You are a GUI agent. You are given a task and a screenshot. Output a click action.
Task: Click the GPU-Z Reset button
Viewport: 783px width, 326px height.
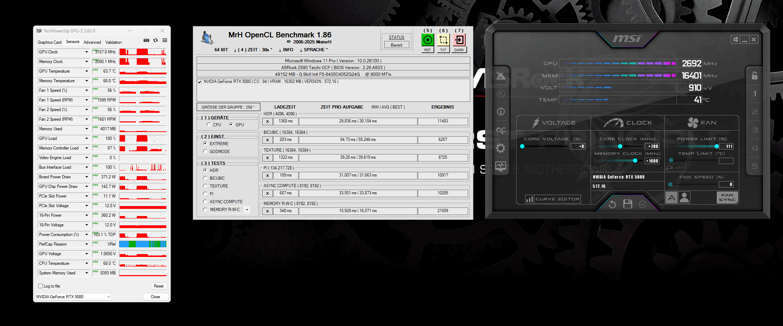coord(159,286)
